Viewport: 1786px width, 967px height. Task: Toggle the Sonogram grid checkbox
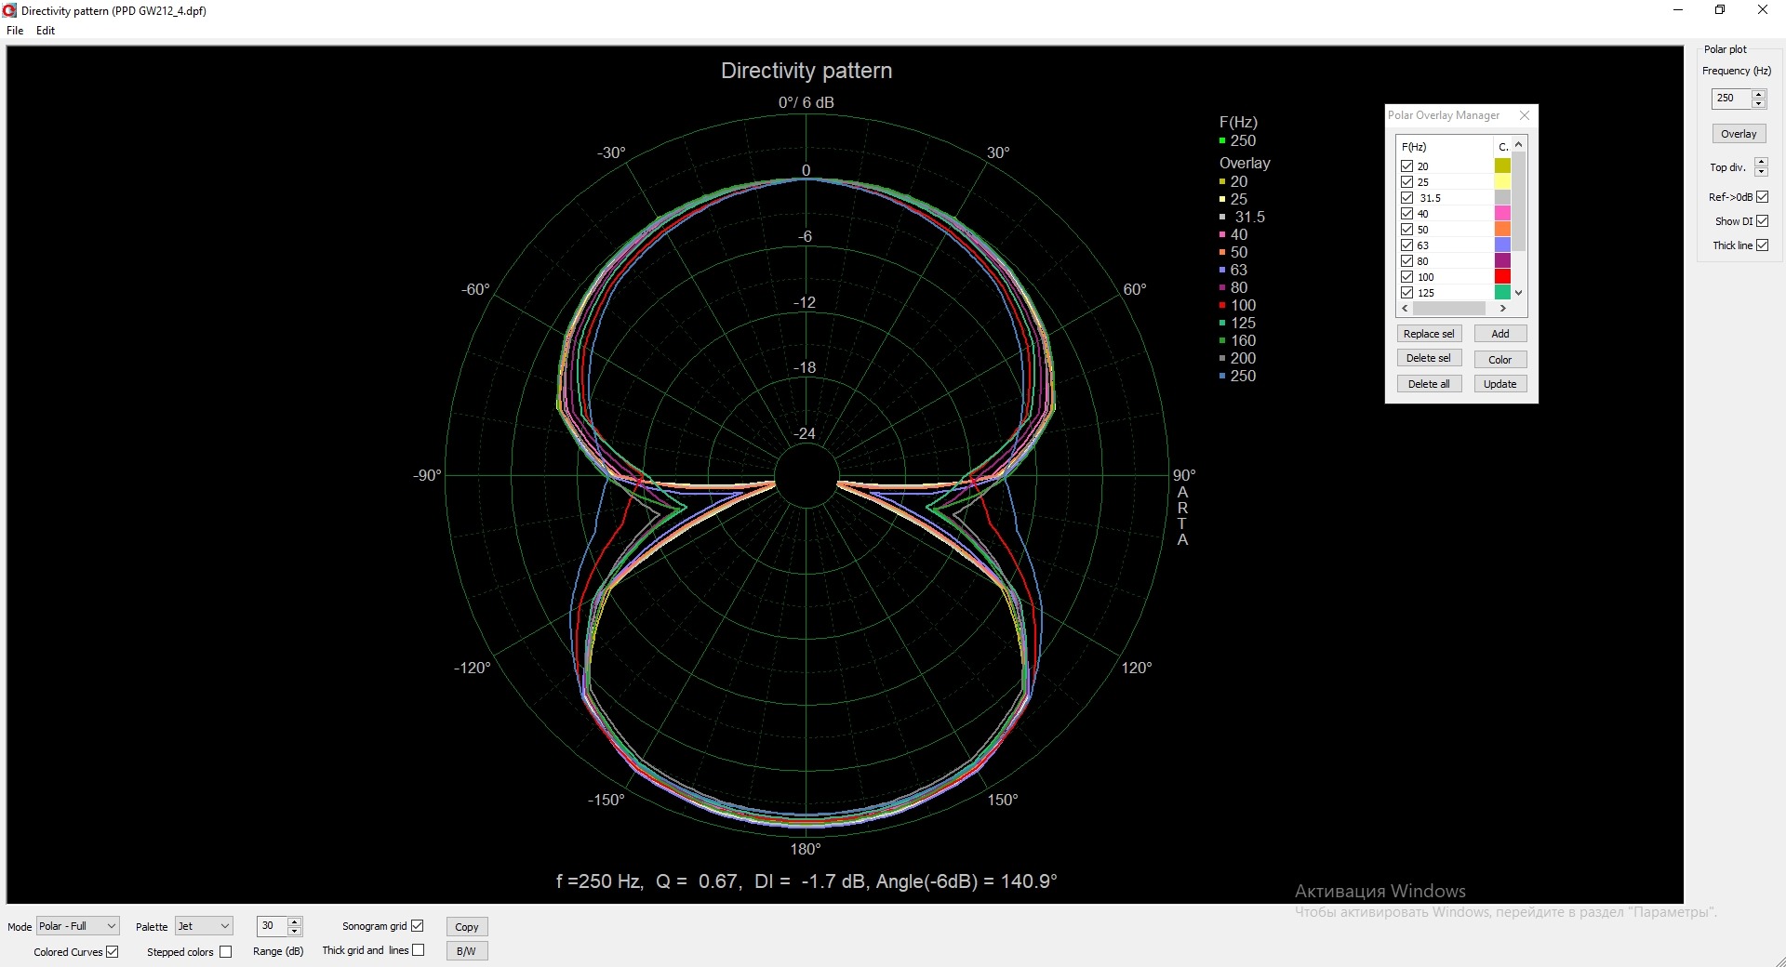pyautogui.click(x=417, y=926)
